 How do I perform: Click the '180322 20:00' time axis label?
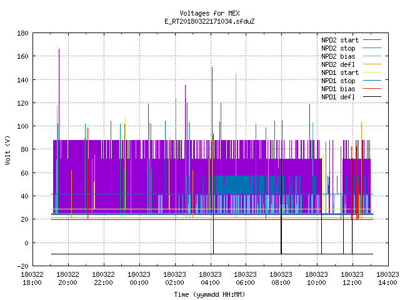pyautogui.click(x=68, y=279)
